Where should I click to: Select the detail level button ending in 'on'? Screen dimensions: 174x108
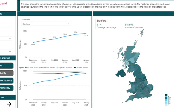[x=6, y=66]
